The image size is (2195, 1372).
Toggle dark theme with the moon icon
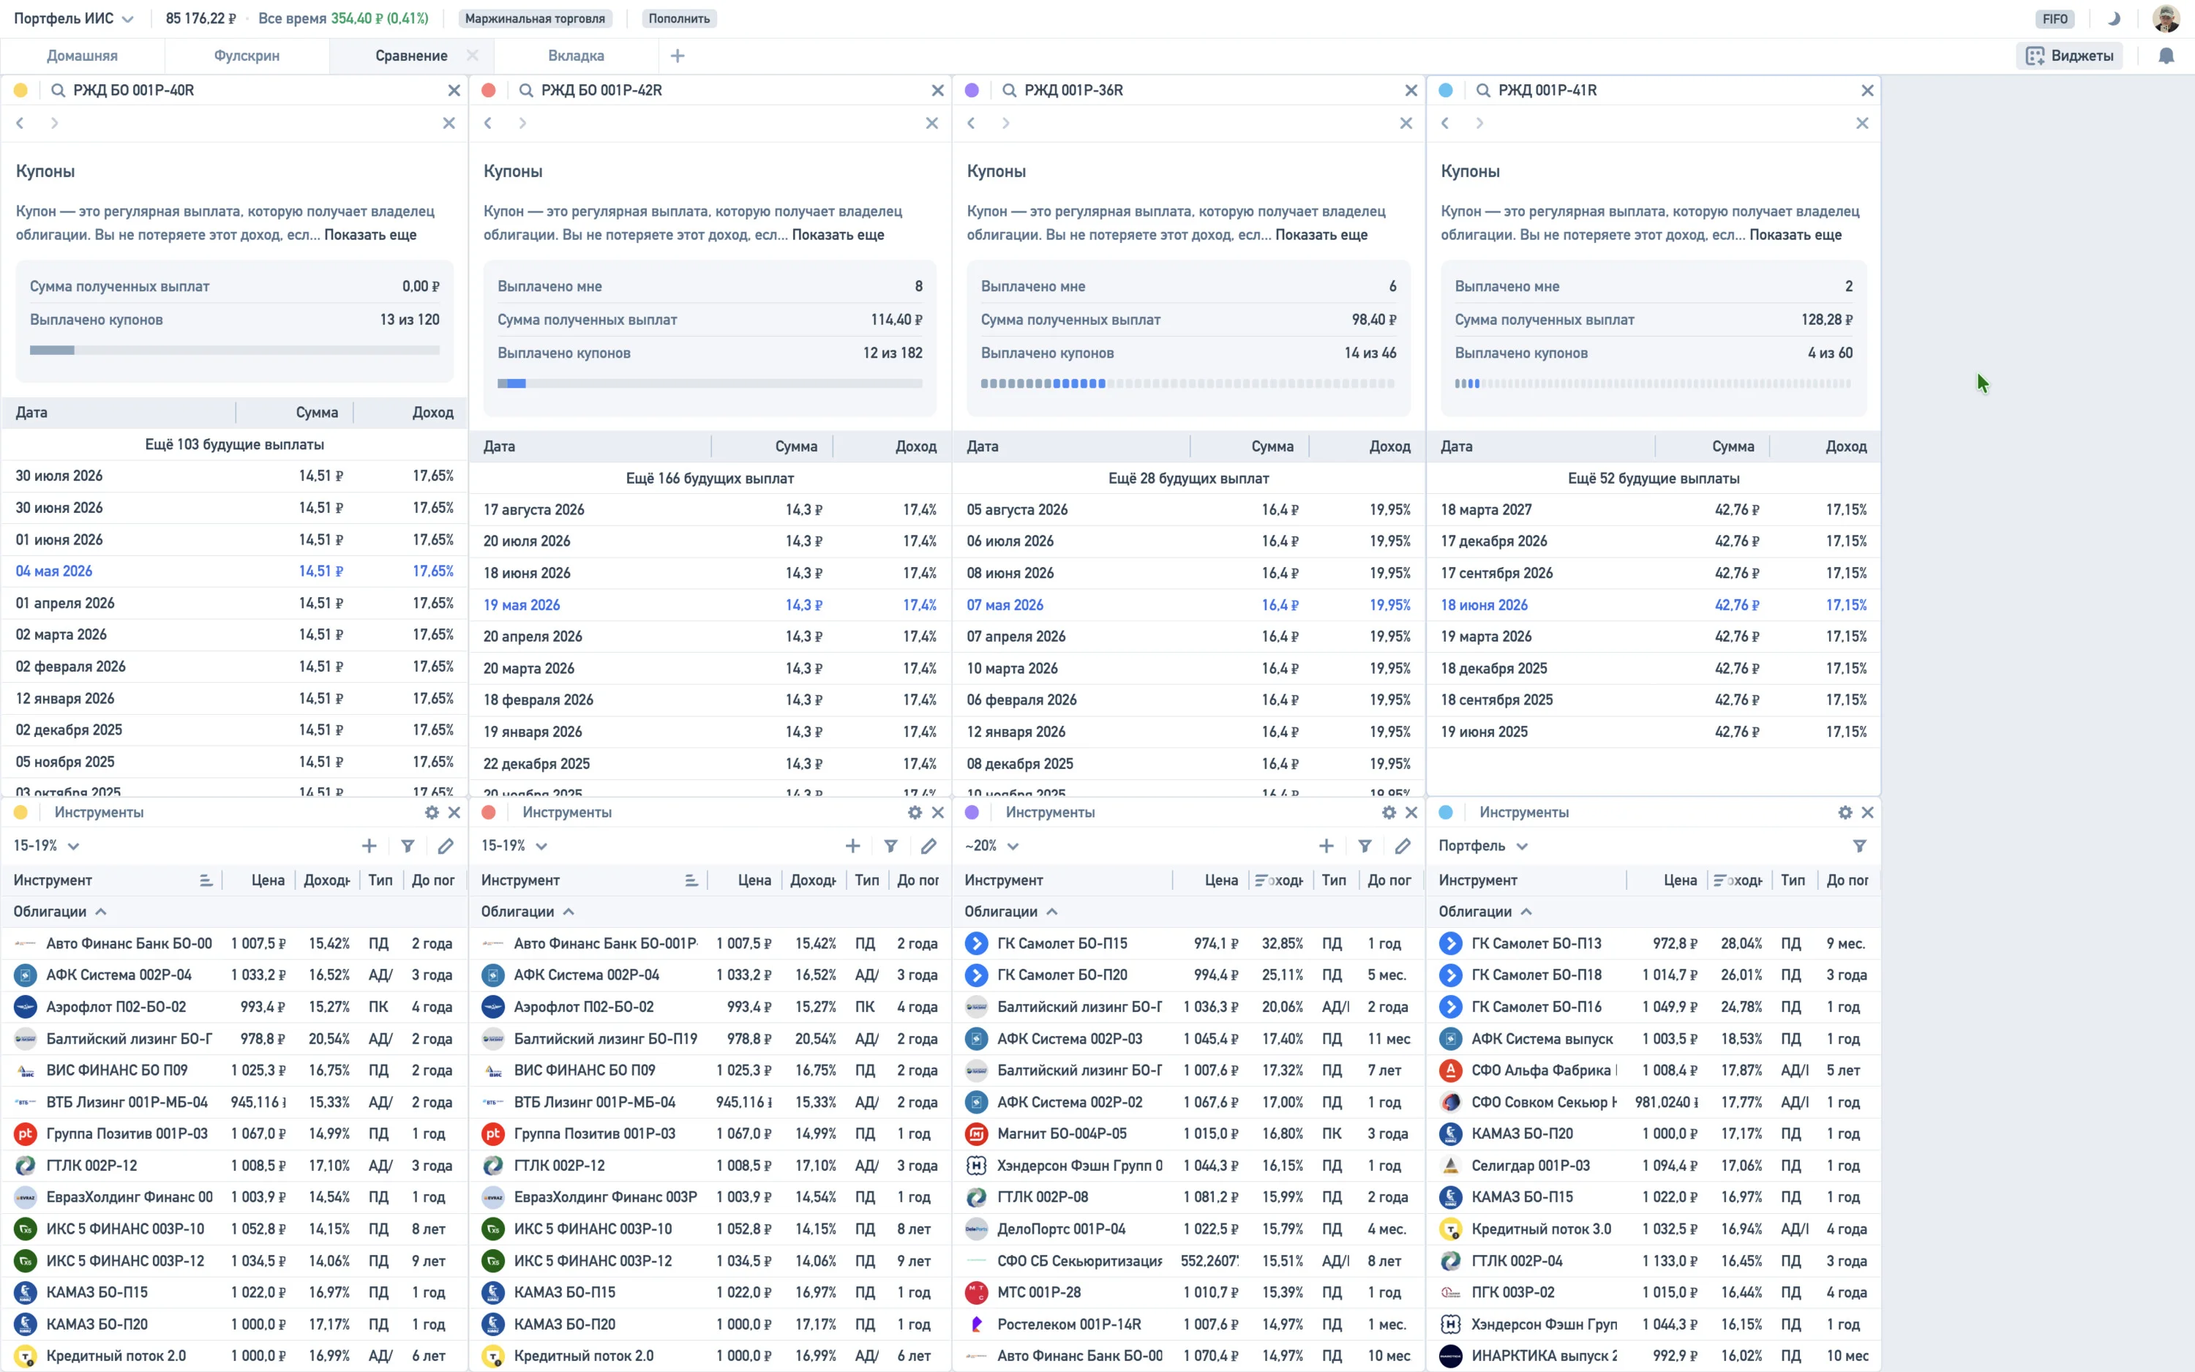pos(2113,18)
